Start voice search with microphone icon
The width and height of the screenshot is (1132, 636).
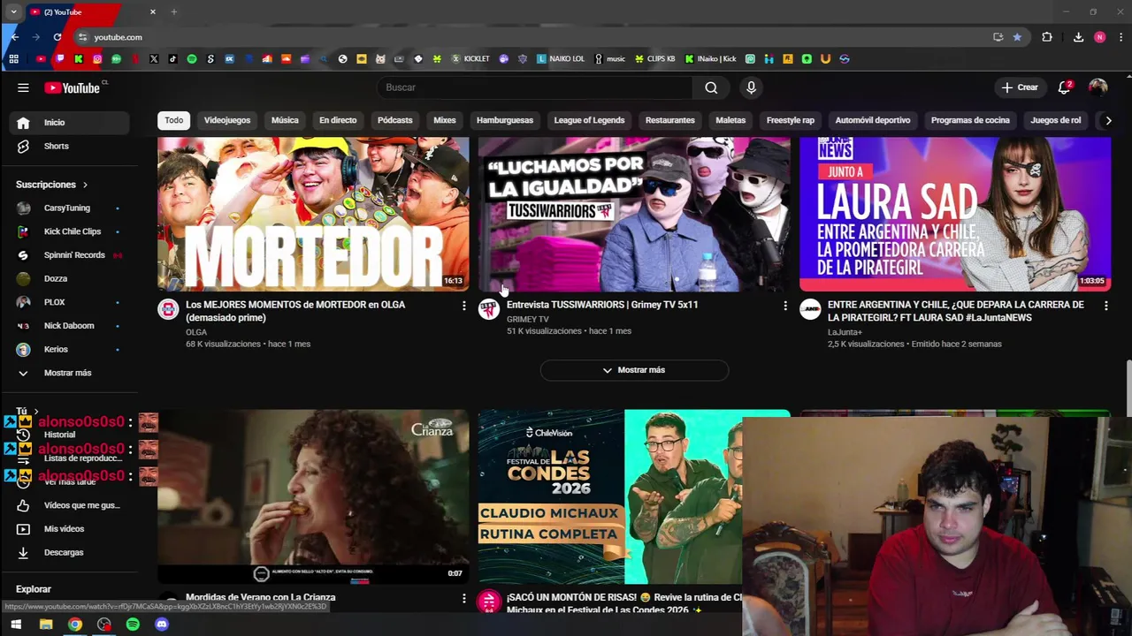click(x=751, y=87)
